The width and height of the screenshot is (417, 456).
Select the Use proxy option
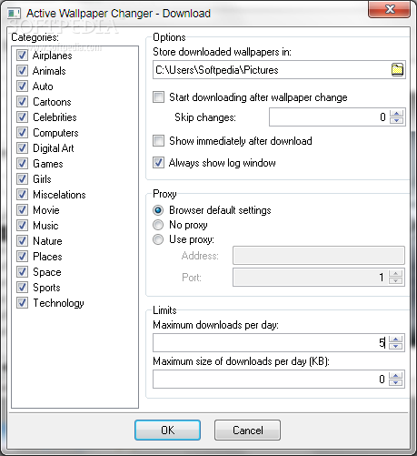[x=158, y=239]
